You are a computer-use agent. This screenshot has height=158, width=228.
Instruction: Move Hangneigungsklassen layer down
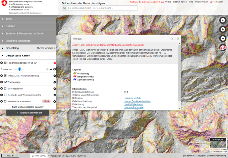[51, 69]
